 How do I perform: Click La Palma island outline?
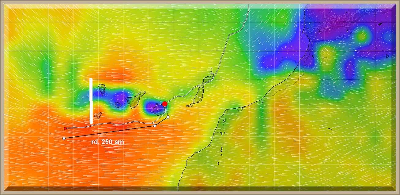click(102, 90)
